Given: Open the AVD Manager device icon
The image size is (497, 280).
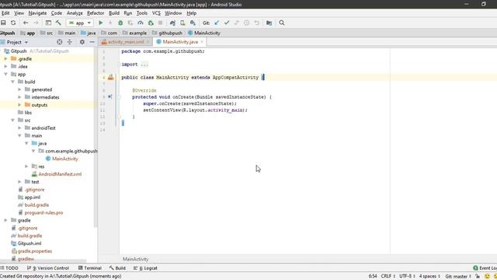Looking at the screenshot, I should (182, 23).
